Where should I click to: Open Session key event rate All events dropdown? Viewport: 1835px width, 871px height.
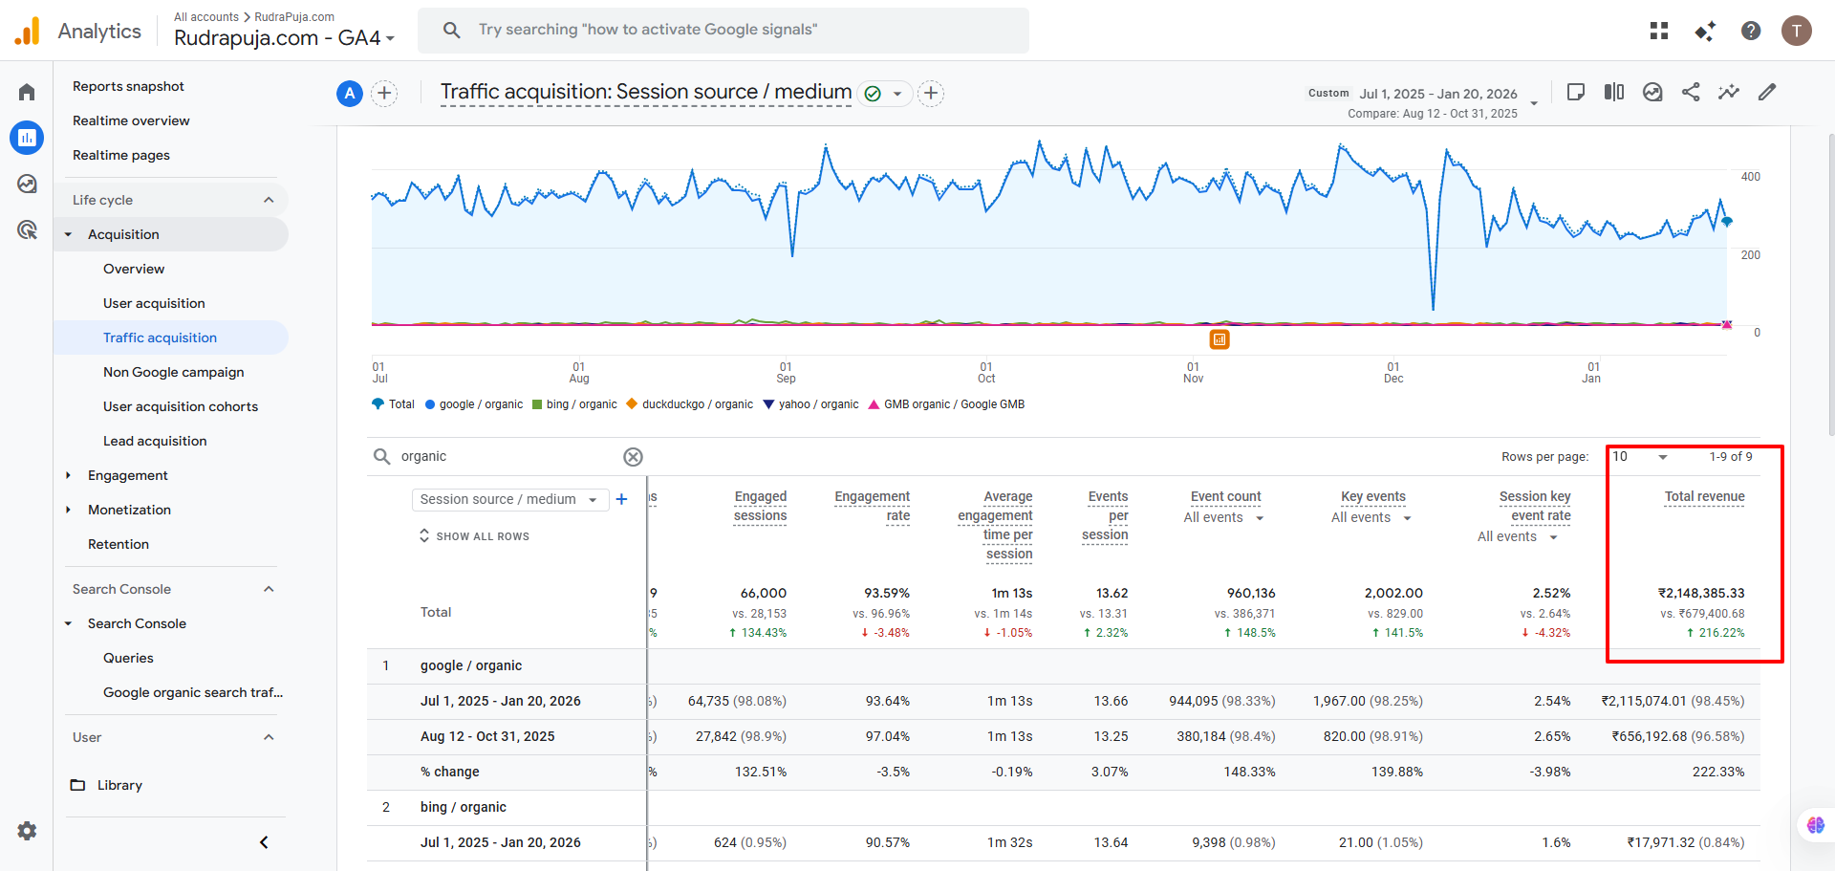[x=1518, y=536]
